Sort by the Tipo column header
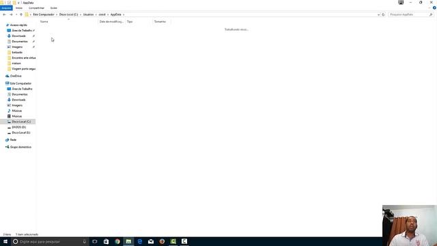The width and height of the screenshot is (437, 246). (x=130, y=21)
